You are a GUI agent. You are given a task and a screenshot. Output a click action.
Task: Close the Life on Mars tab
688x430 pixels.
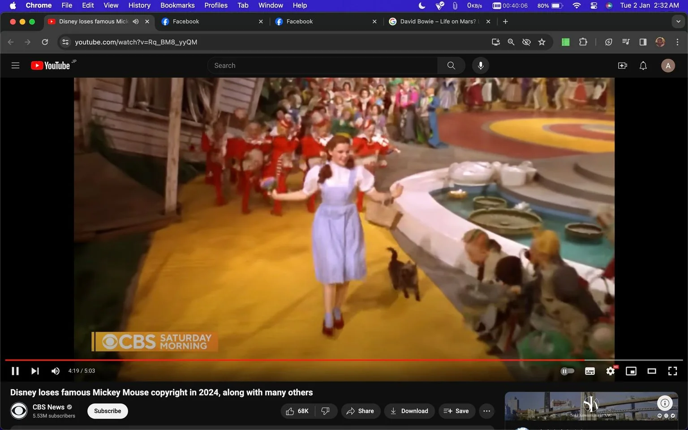point(488,21)
